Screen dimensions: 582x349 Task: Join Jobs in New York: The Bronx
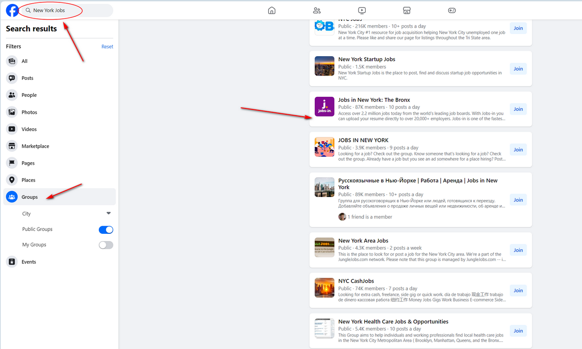pos(518,109)
